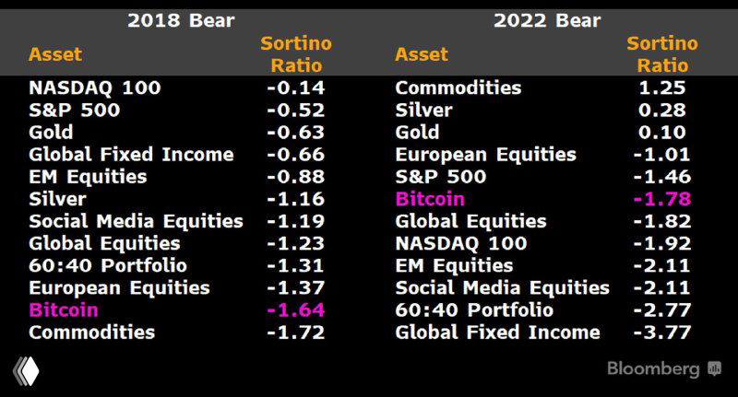Click the Bloomberg wordmark
Viewport: 738px width, 397px height.
[653, 368]
